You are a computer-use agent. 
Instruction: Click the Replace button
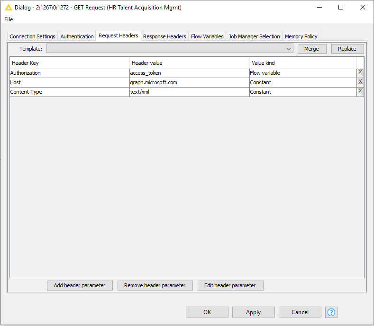[347, 49]
